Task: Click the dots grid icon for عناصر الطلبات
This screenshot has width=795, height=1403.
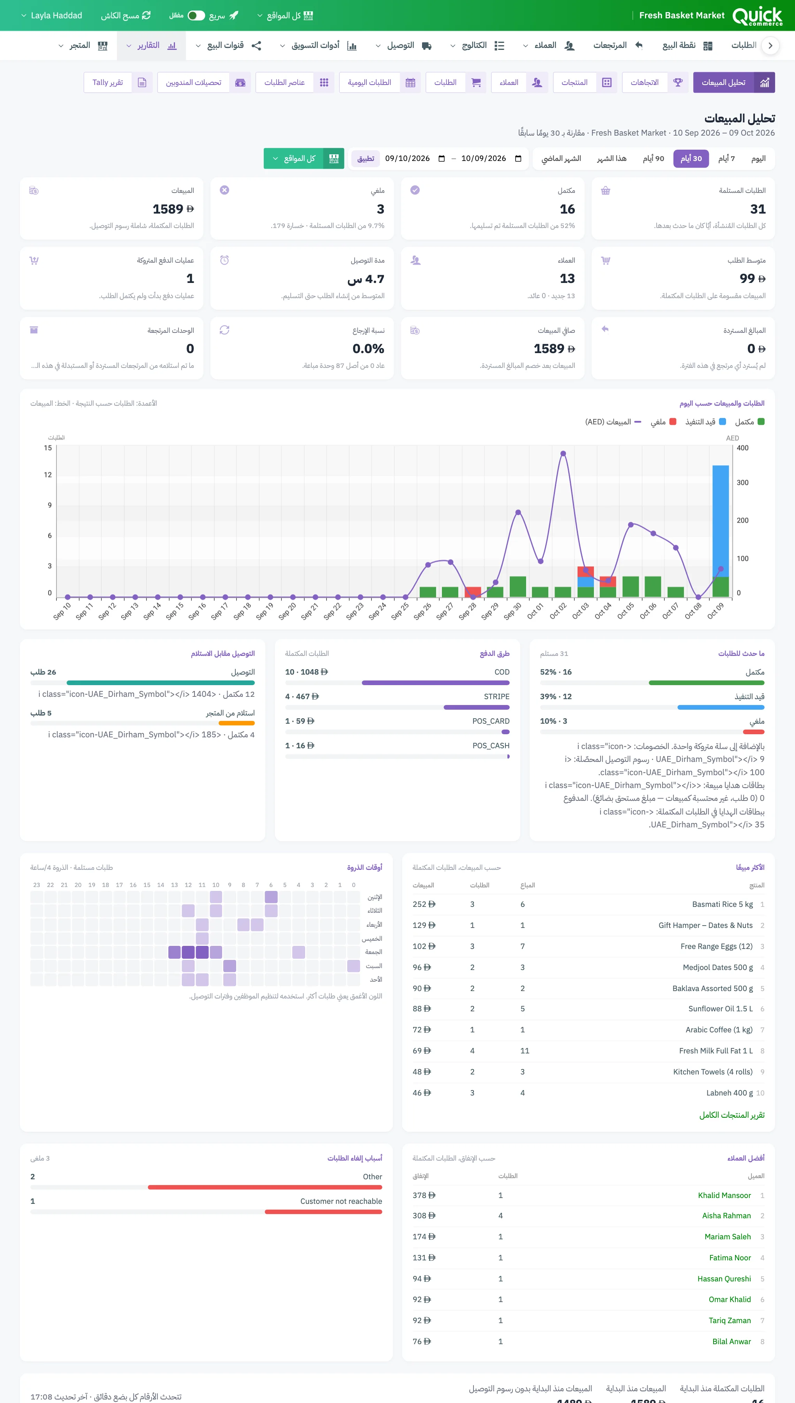Action: click(324, 83)
